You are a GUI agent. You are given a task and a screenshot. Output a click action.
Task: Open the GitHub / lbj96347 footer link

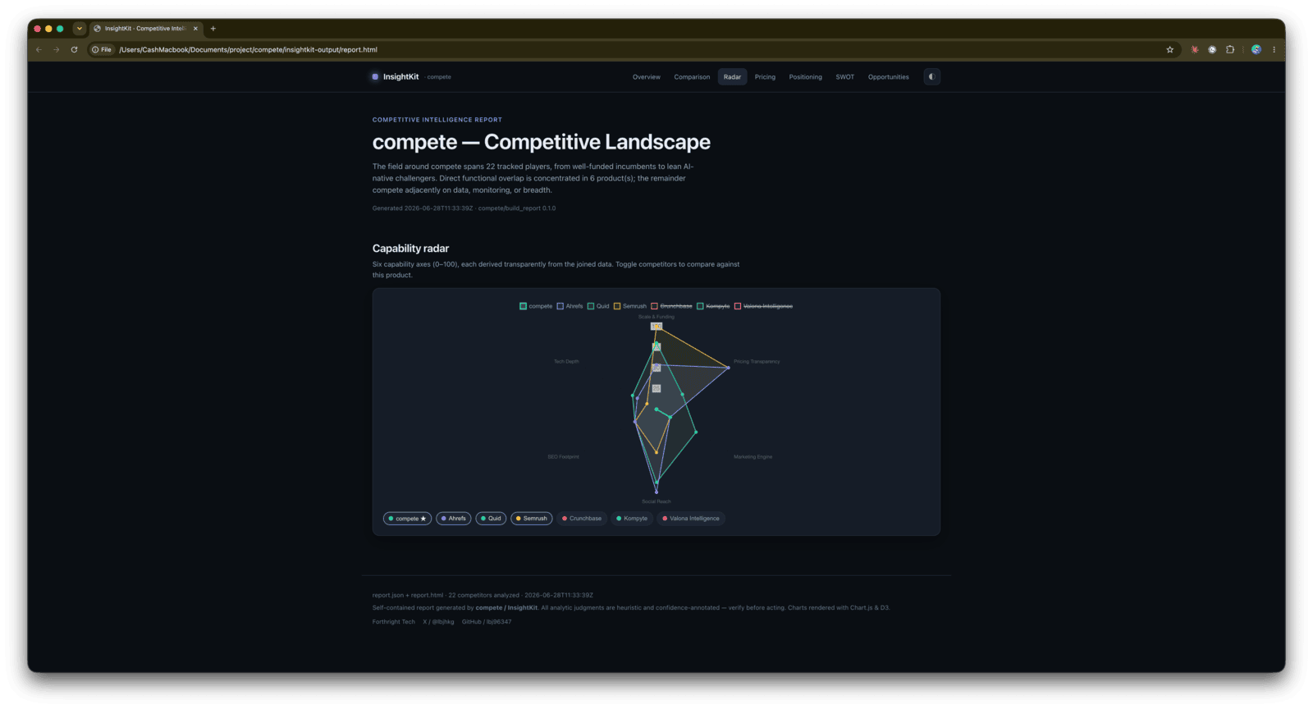click(x=487, y=622)
